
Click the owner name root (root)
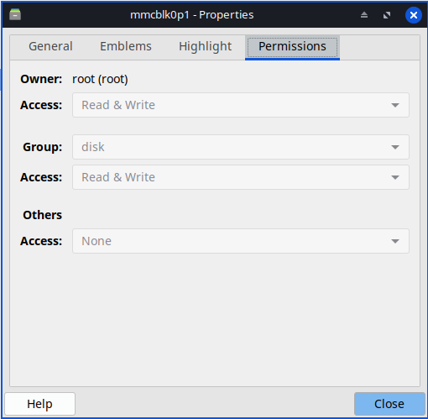(100, 79)
